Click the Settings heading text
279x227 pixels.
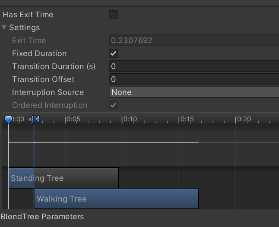point(25,28)
